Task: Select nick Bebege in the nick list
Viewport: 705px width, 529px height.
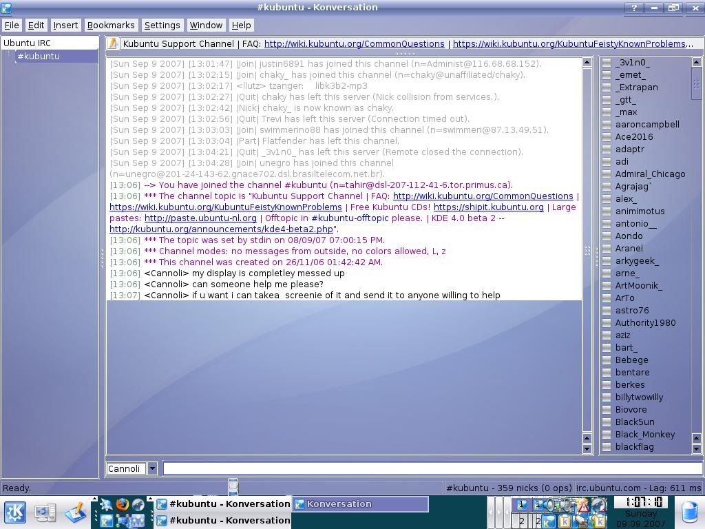Action: coord(632,360)
